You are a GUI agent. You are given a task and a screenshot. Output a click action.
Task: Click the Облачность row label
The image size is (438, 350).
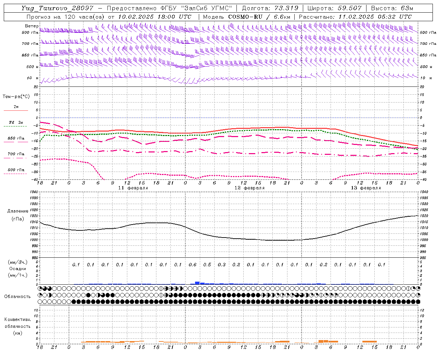17,296
